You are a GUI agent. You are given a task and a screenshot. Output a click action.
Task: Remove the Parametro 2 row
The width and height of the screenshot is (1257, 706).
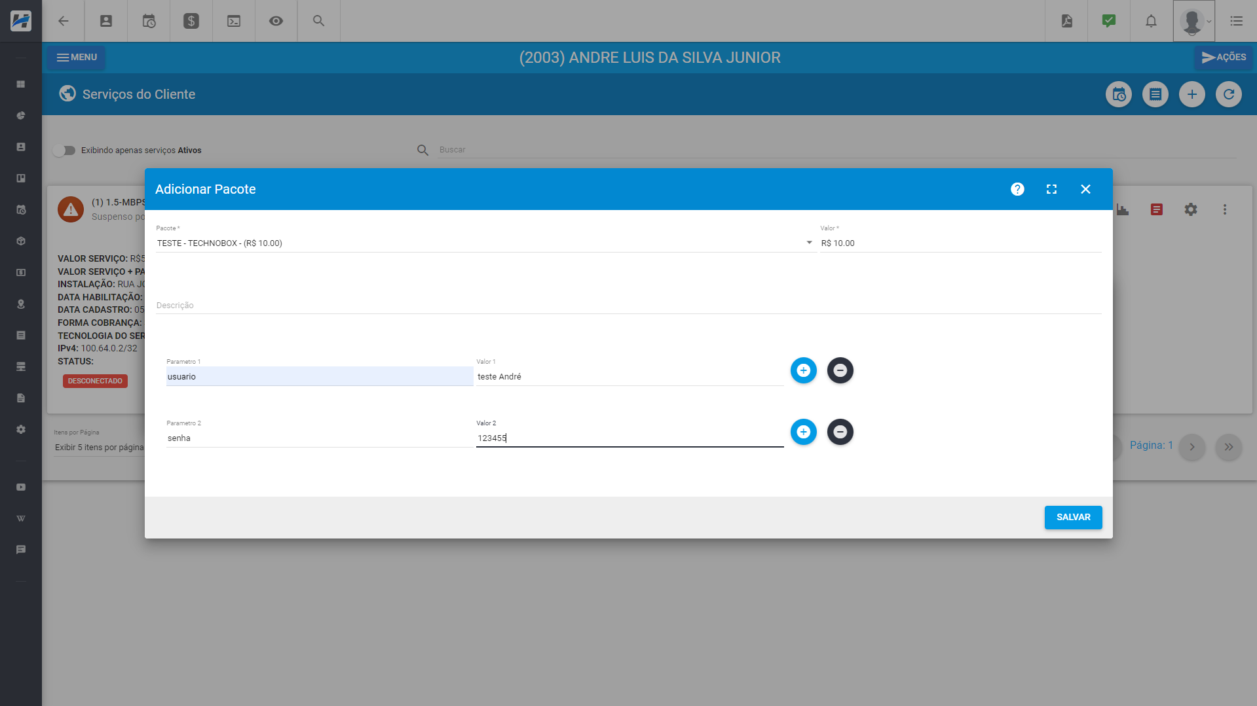coord(840,432)
